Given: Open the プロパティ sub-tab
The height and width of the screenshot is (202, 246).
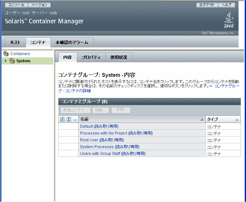Looking at the screenshot, I should click(91, 57).
